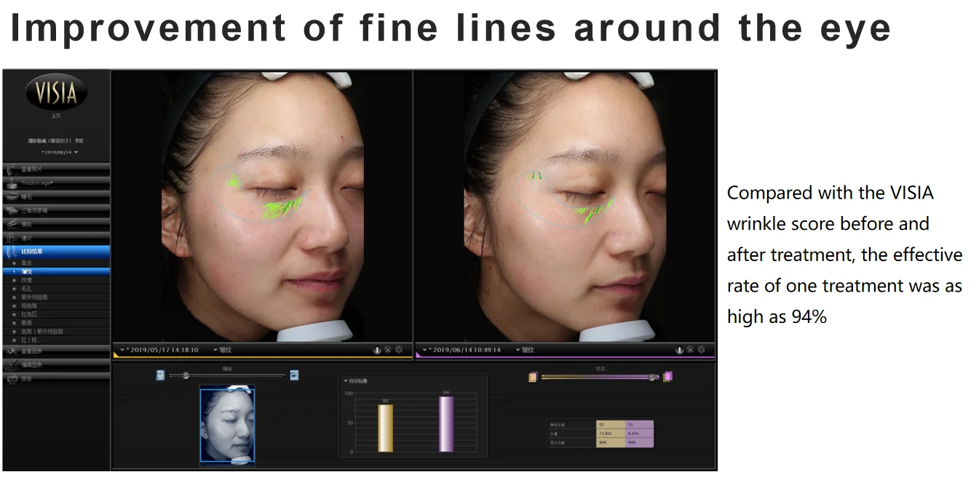Viewport: 971px width, 480px height.
Task: Click the printer icon beside 报告
Action: point(12,379)
